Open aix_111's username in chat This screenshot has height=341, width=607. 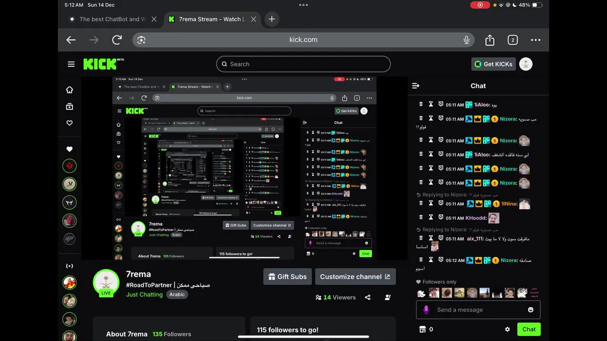pyautogui.click(x=475, y=239)
